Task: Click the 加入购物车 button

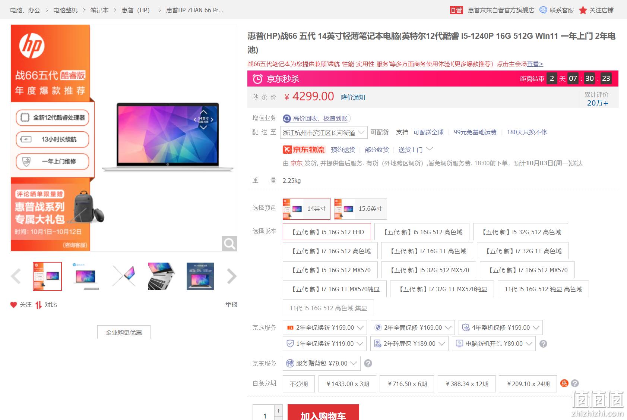Action: point(323,412)
